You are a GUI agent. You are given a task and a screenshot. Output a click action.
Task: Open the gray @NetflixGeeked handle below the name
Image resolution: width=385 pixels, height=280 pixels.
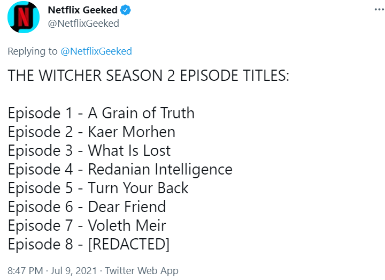pos(83,24)
